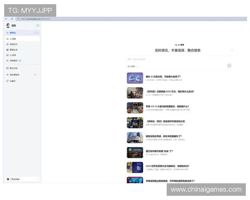The width and height of the screenshot is (250, 200).
Task: Open the 国内 AI 玩具生意 news thumbnail
Action: [135, 78]
